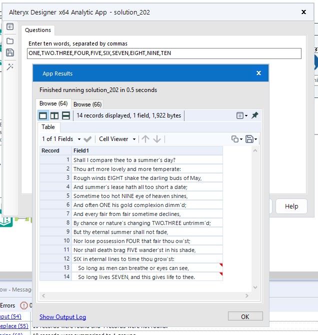Click red corner marker on record 14
The width and height of the screenshot is (318, 335).
(x=221, y=274)
